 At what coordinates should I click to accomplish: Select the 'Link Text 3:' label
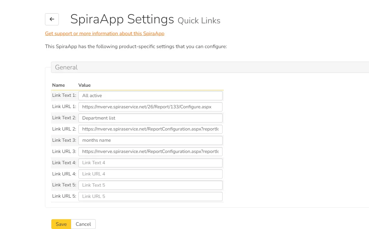click(x=64, y=140)
